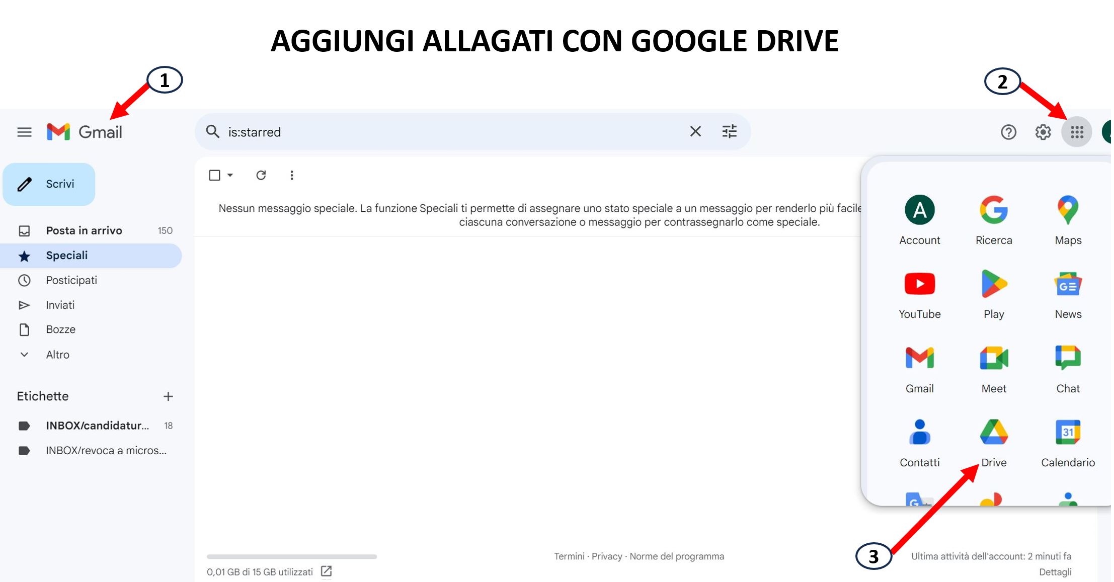
Task: Open the Settings gear icon
Action: 1043,132
